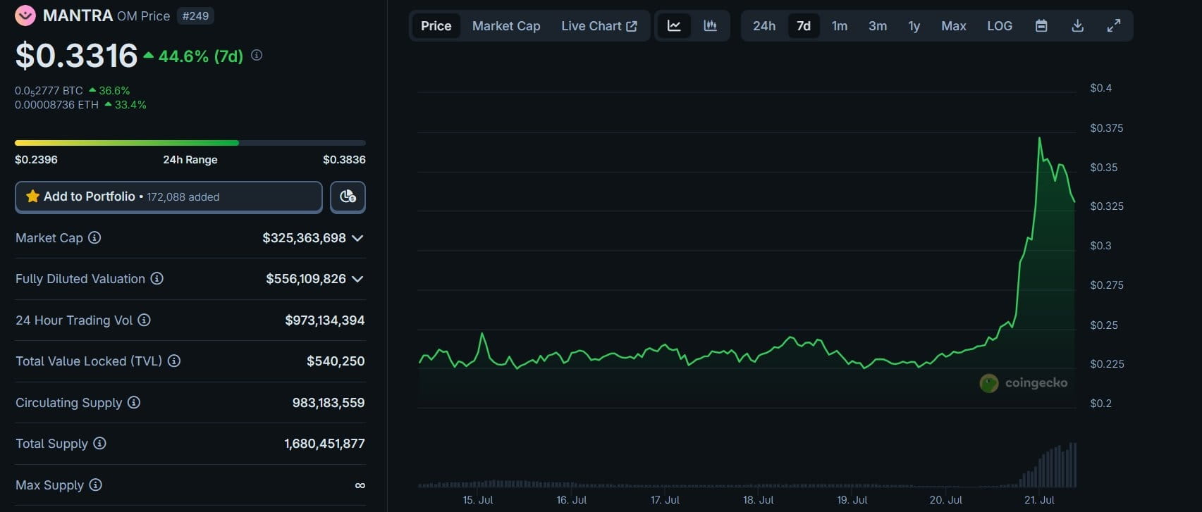1202x512 pixels.
Task: Open the calendar date range picker
Action: (x=1041, y=26)
